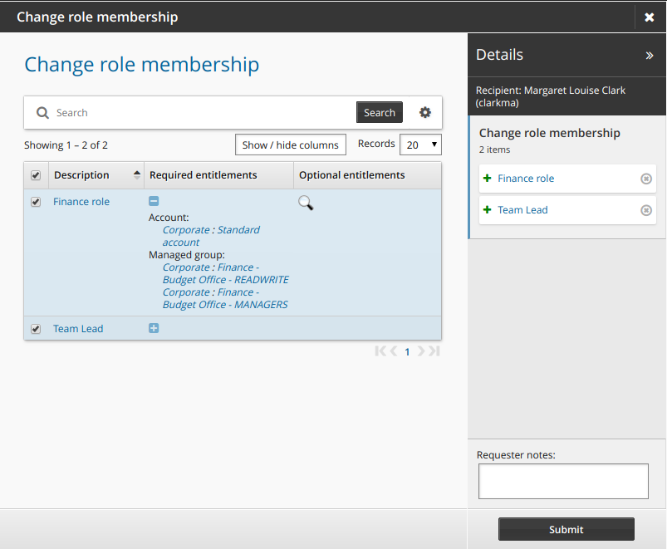Expand Team Lead required entitlements
Viewport: 667px width, 549px height.
pyautogui.click(x=154, y=328)
